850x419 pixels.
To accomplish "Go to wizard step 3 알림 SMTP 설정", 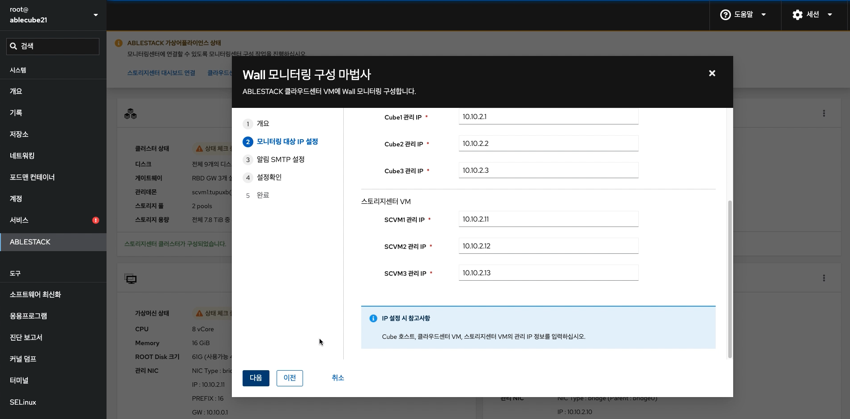I will [x=280, y=160].
